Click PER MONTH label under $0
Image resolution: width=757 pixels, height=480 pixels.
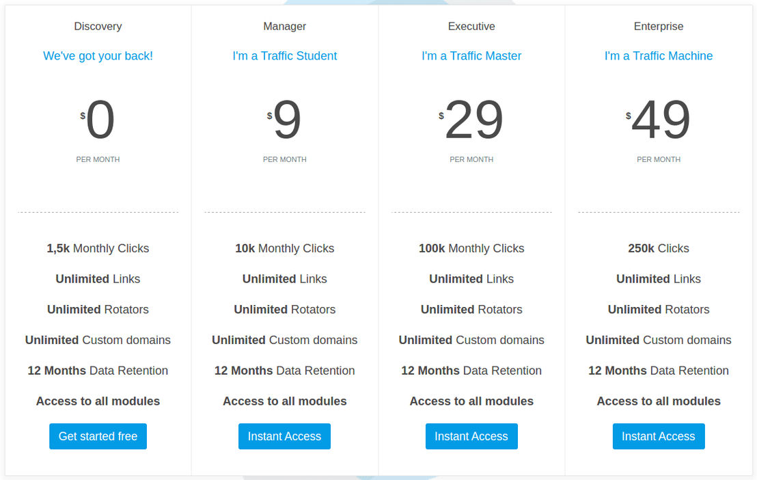click(x=98, y=159)
